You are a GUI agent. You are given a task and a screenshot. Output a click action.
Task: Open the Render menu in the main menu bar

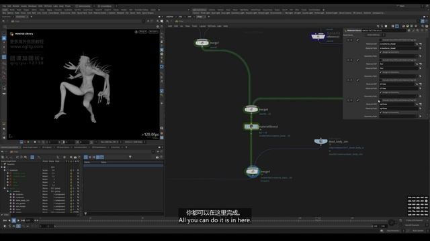coord(16,6)
